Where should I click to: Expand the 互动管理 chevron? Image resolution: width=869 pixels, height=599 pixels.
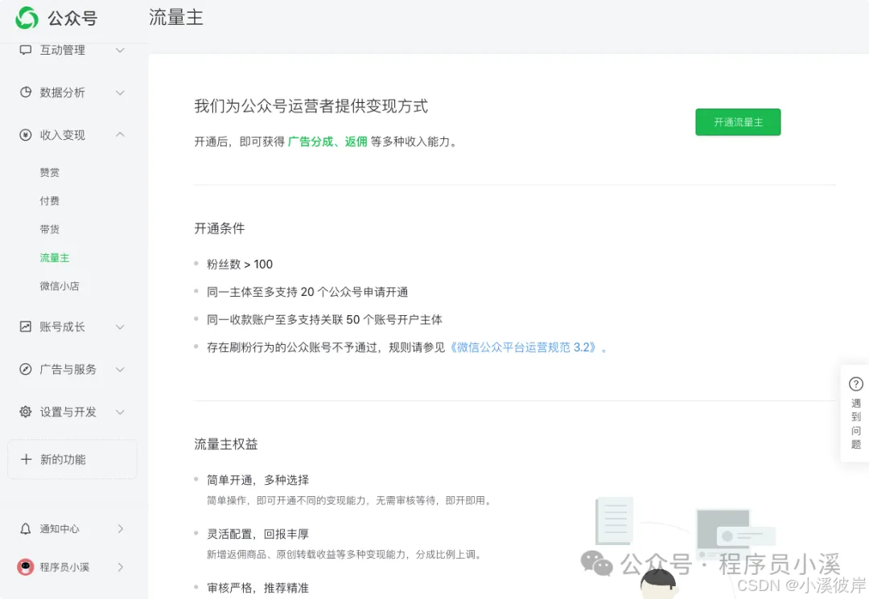(x=120, y=51)
